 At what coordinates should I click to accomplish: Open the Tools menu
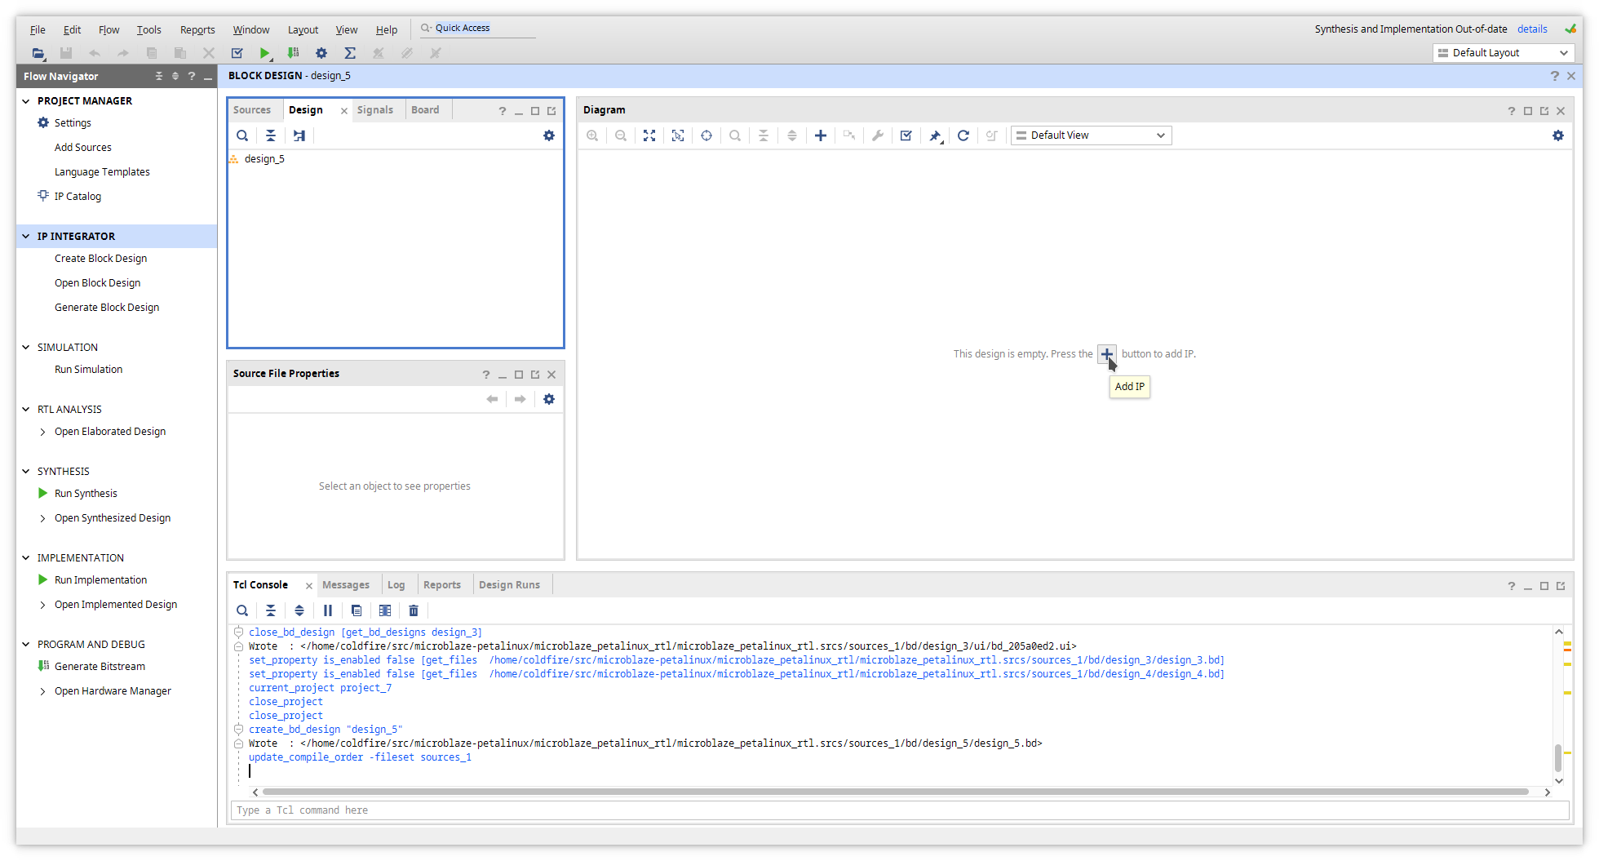coord(148,30)
